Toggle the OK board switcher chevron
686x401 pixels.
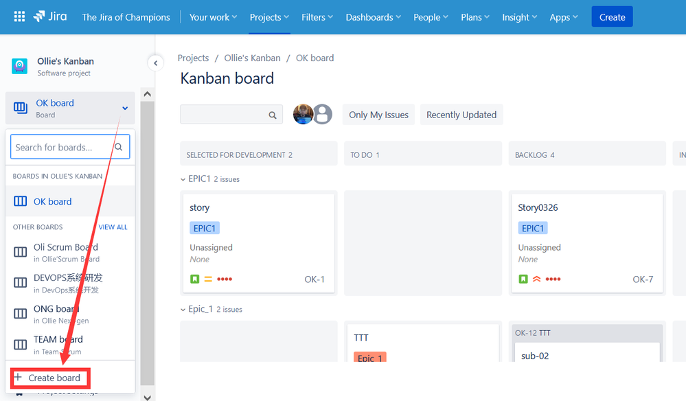tap(125, 108)
